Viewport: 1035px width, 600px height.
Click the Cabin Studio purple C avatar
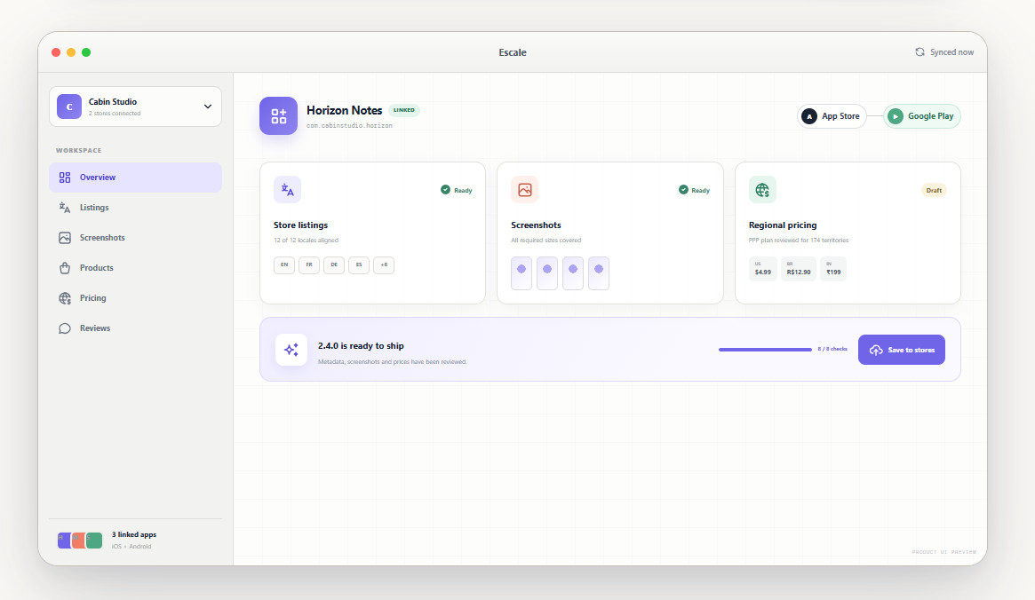[x=69, y=107]
